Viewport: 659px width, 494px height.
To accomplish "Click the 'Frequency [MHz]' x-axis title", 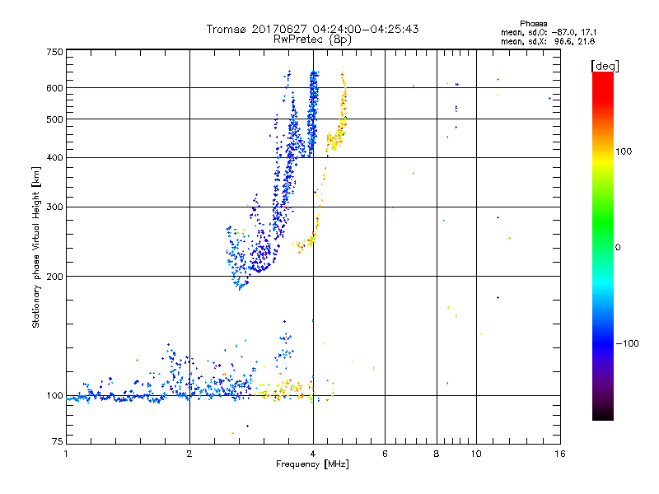I will pos(312,465).
